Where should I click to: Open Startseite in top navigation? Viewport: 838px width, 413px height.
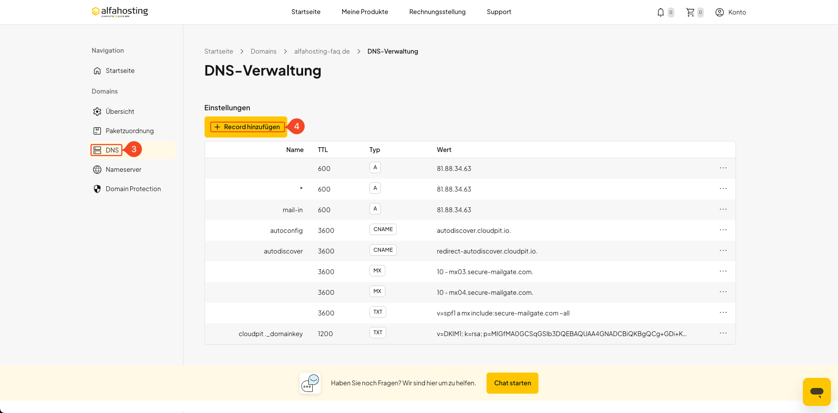coord(306,12)
